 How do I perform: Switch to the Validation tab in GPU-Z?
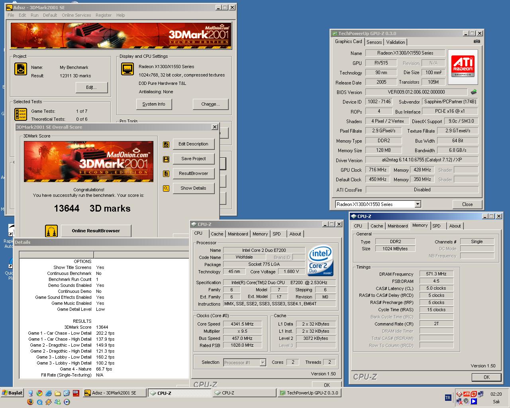[x=396, y=42]
